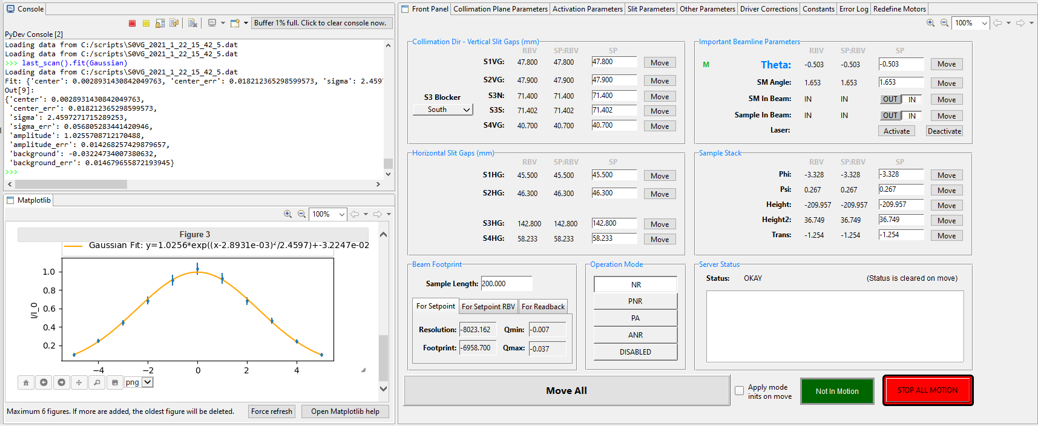Click the STOP ALL MOTION button

928,390
